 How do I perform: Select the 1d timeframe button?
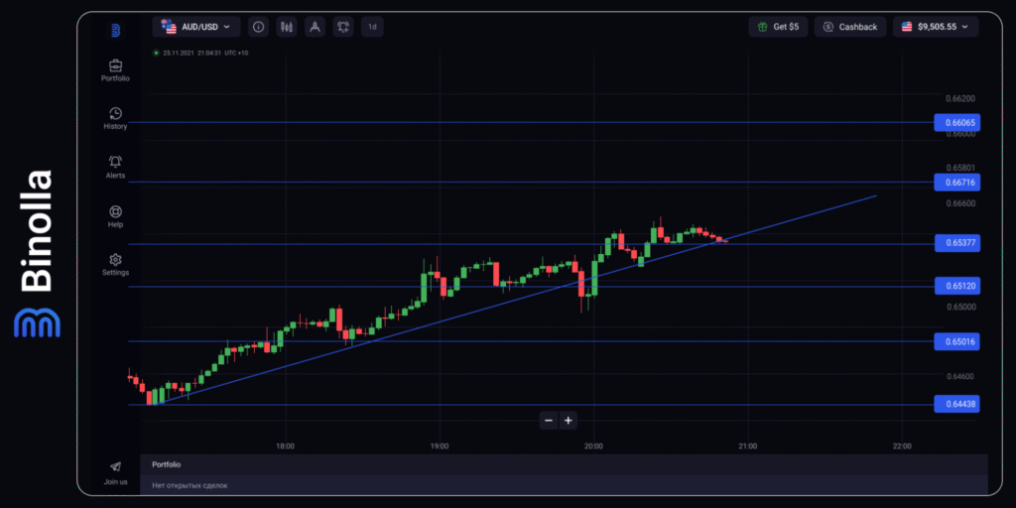pyautogui.click(x=373, y=27)
